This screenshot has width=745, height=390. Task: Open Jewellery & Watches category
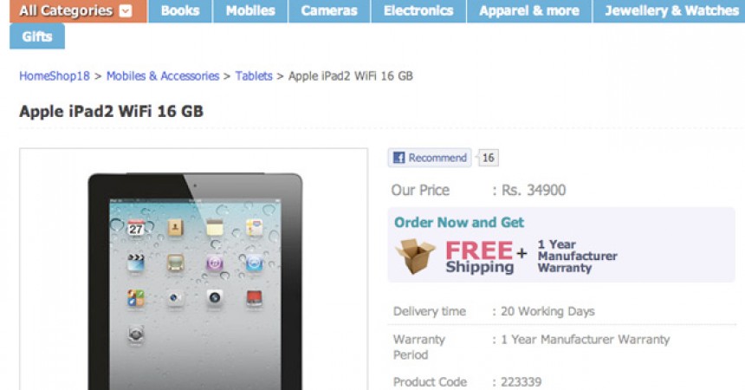click(669, 11)
